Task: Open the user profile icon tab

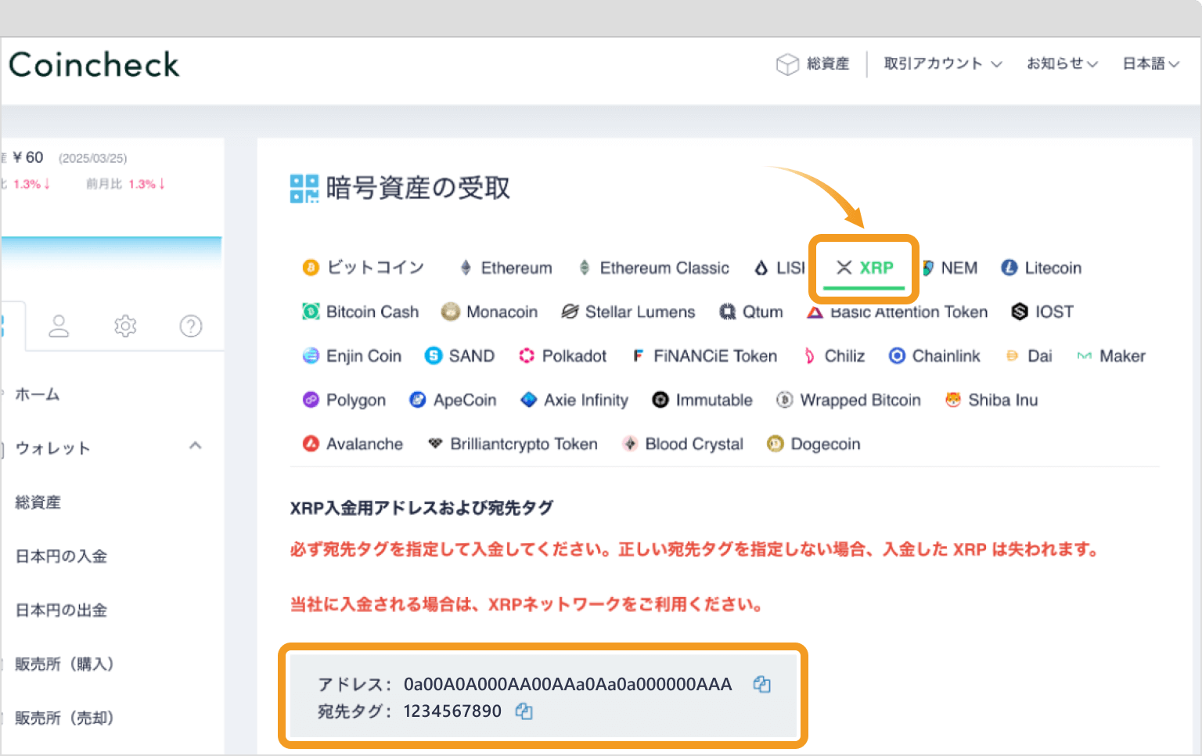Action: (59, 326)
